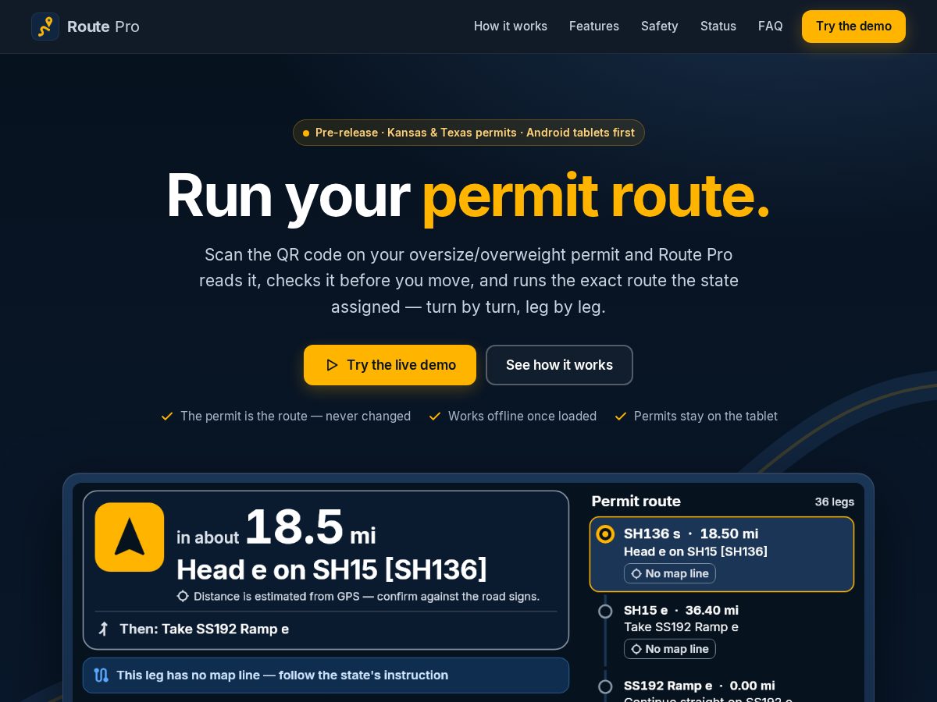Click the checkmark beside Permits stay on the tablet
This screenshot has width=937, height=702.
(x=621, y=417)
